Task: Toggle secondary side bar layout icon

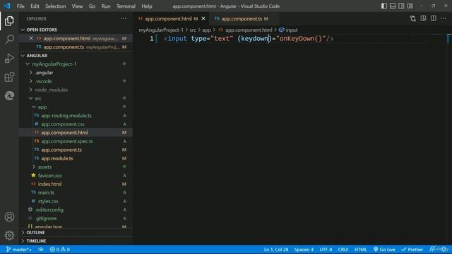Action: click(x=401, y=6)
